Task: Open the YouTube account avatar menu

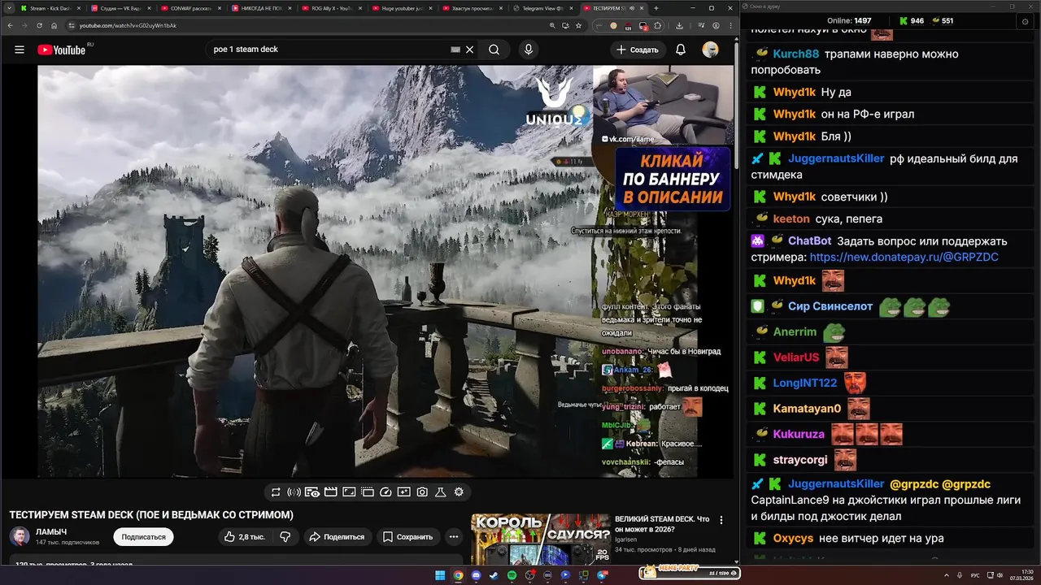Action: click(711, 50)
